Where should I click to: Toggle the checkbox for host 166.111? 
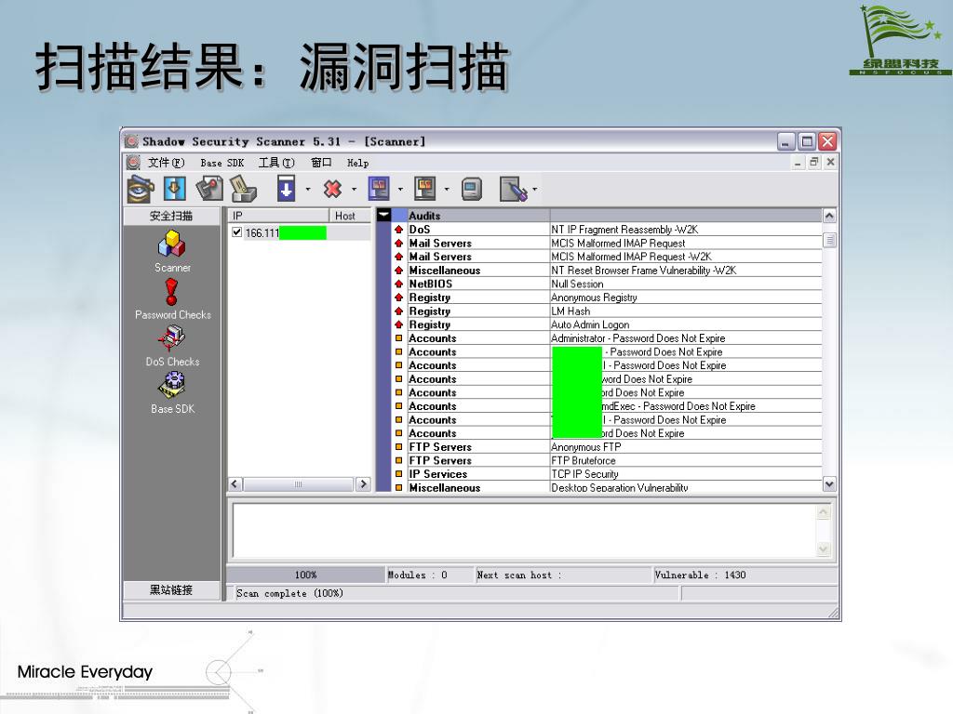pos(237,232)
